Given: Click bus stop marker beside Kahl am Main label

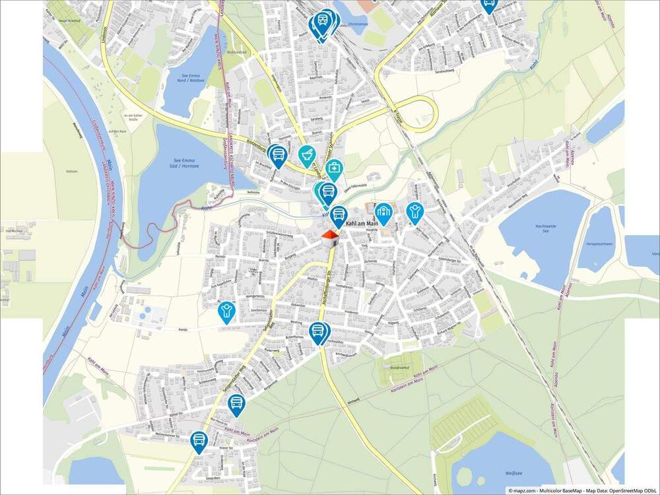Looking at the screenshot, I should (x=337, y=216).
